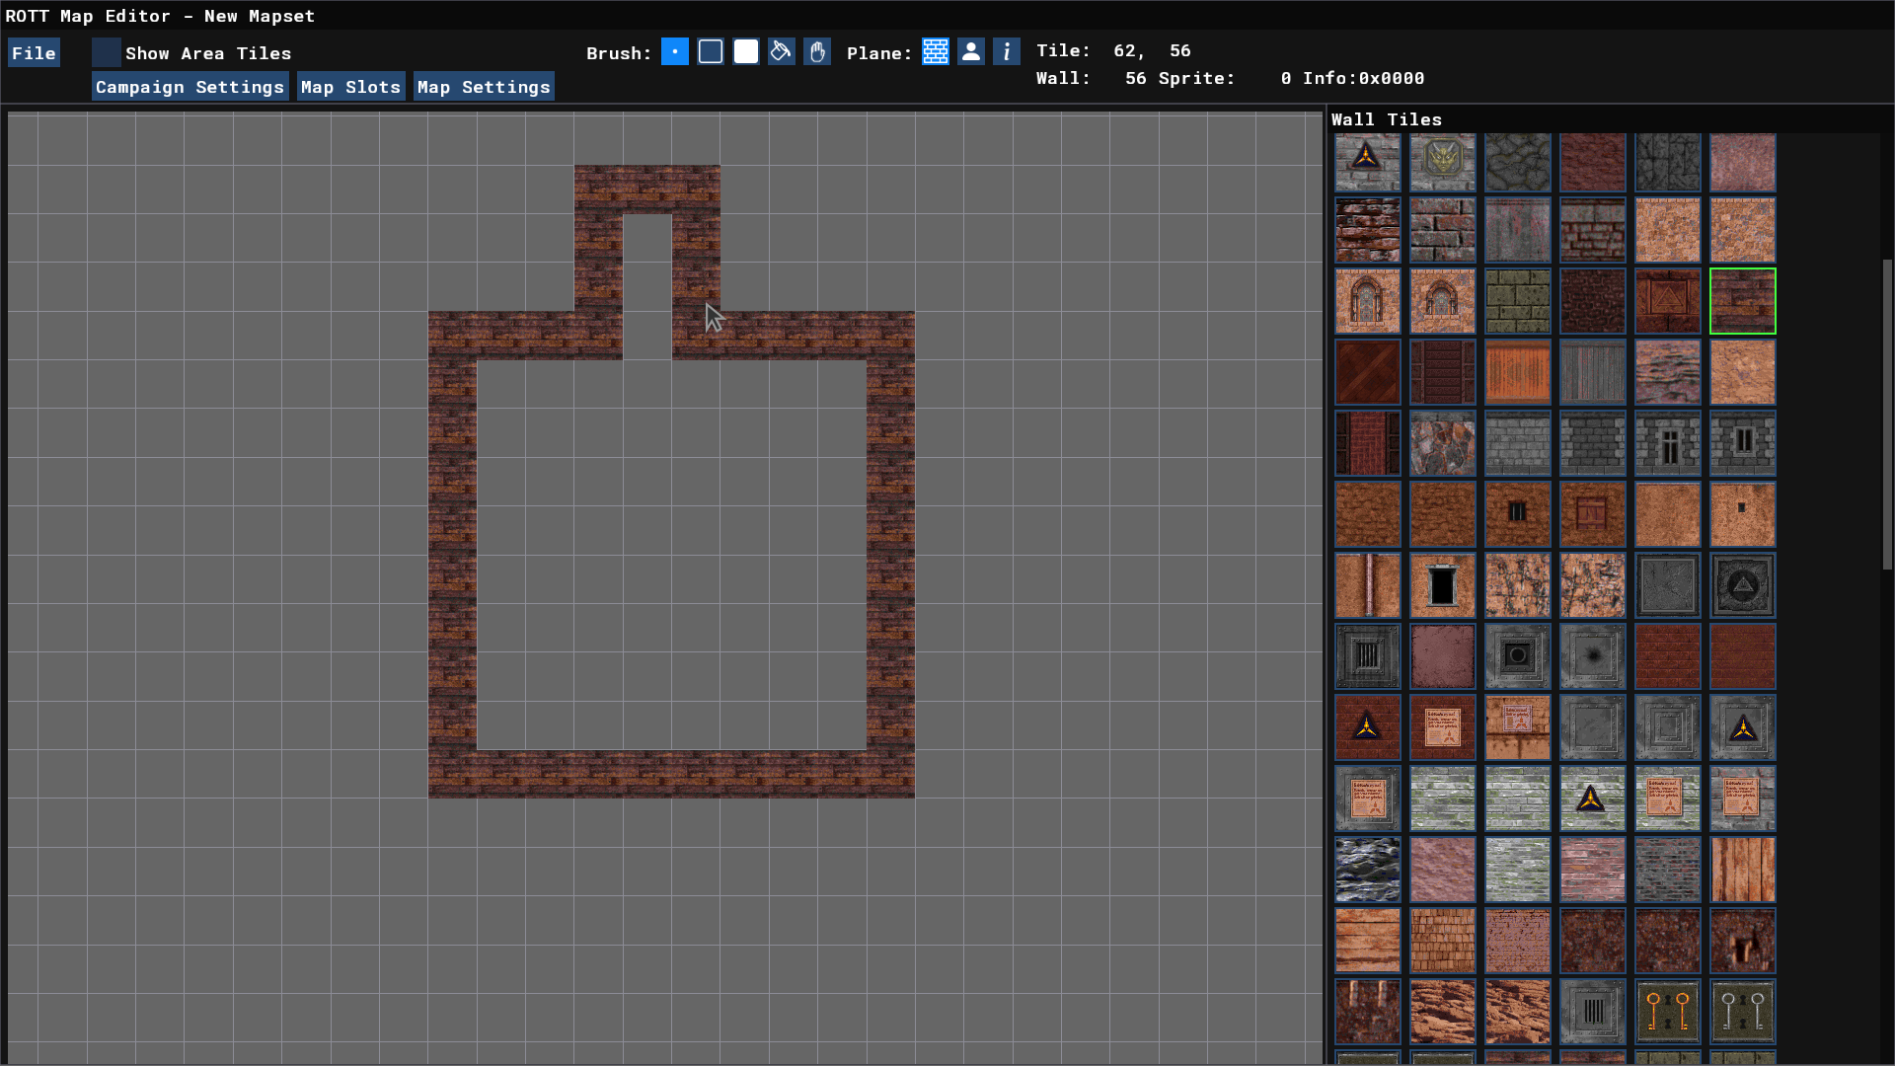The image size is (1895, 1066).
Task: Open Map Settings
Action: [x=484, y=87]
